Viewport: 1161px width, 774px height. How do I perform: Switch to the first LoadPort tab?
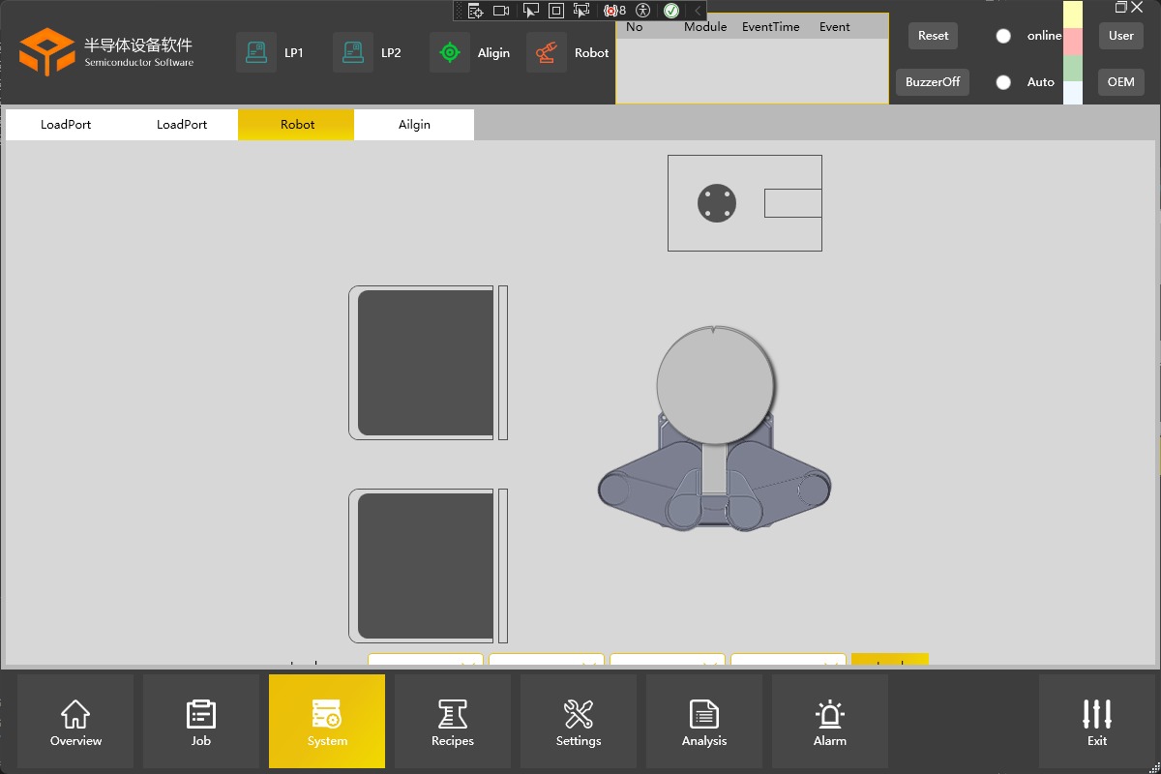66,125
